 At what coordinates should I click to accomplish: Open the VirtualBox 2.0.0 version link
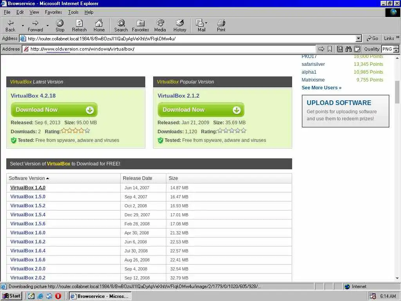click(28, 269)
